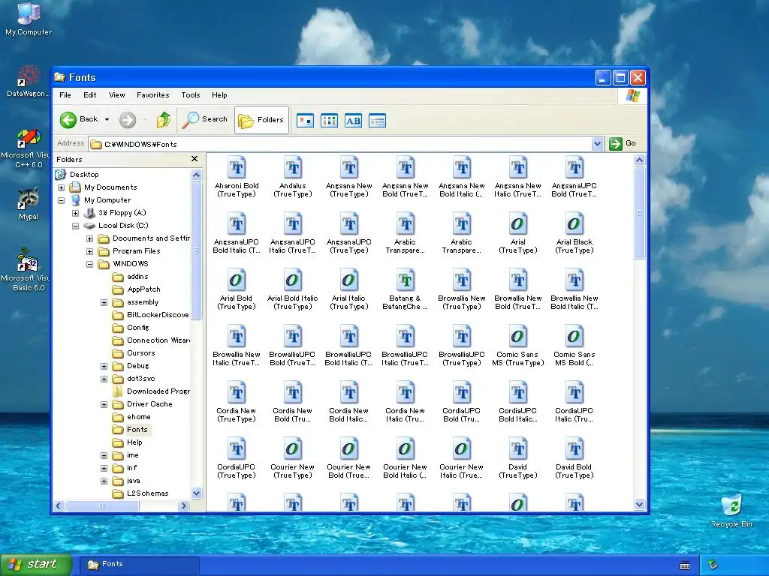Screen dimensions: 769x576
Task: Open the Help menu
Action: 219,95
